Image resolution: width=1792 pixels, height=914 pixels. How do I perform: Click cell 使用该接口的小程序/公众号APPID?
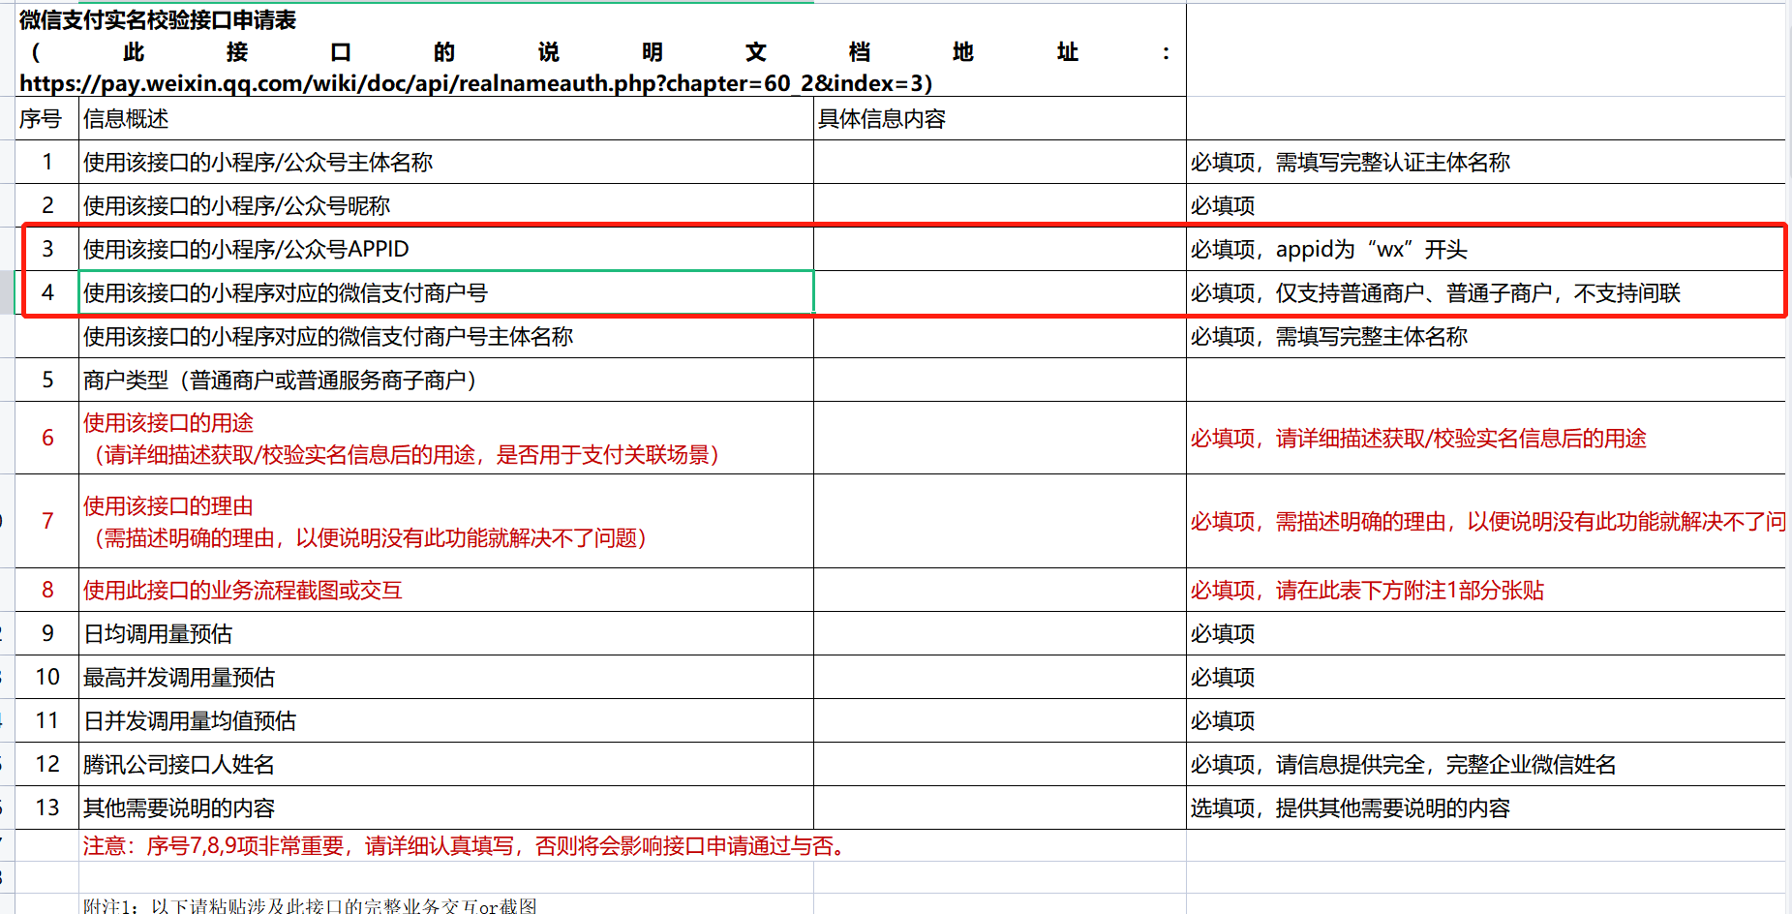point(445,250)
